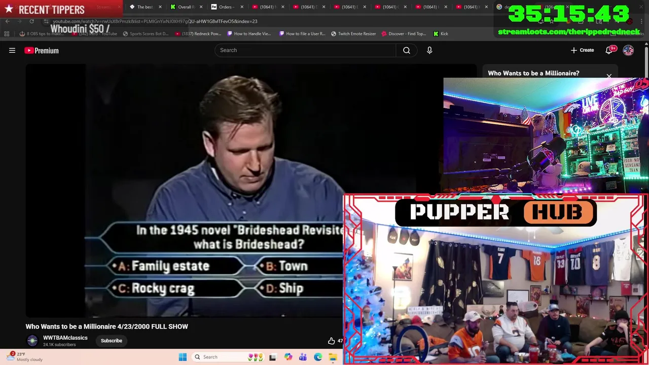Click the Subscribe button
Image resolution: width=649 pixels, height=365 pixels.
pyautogui.click(x=111, y=341)
